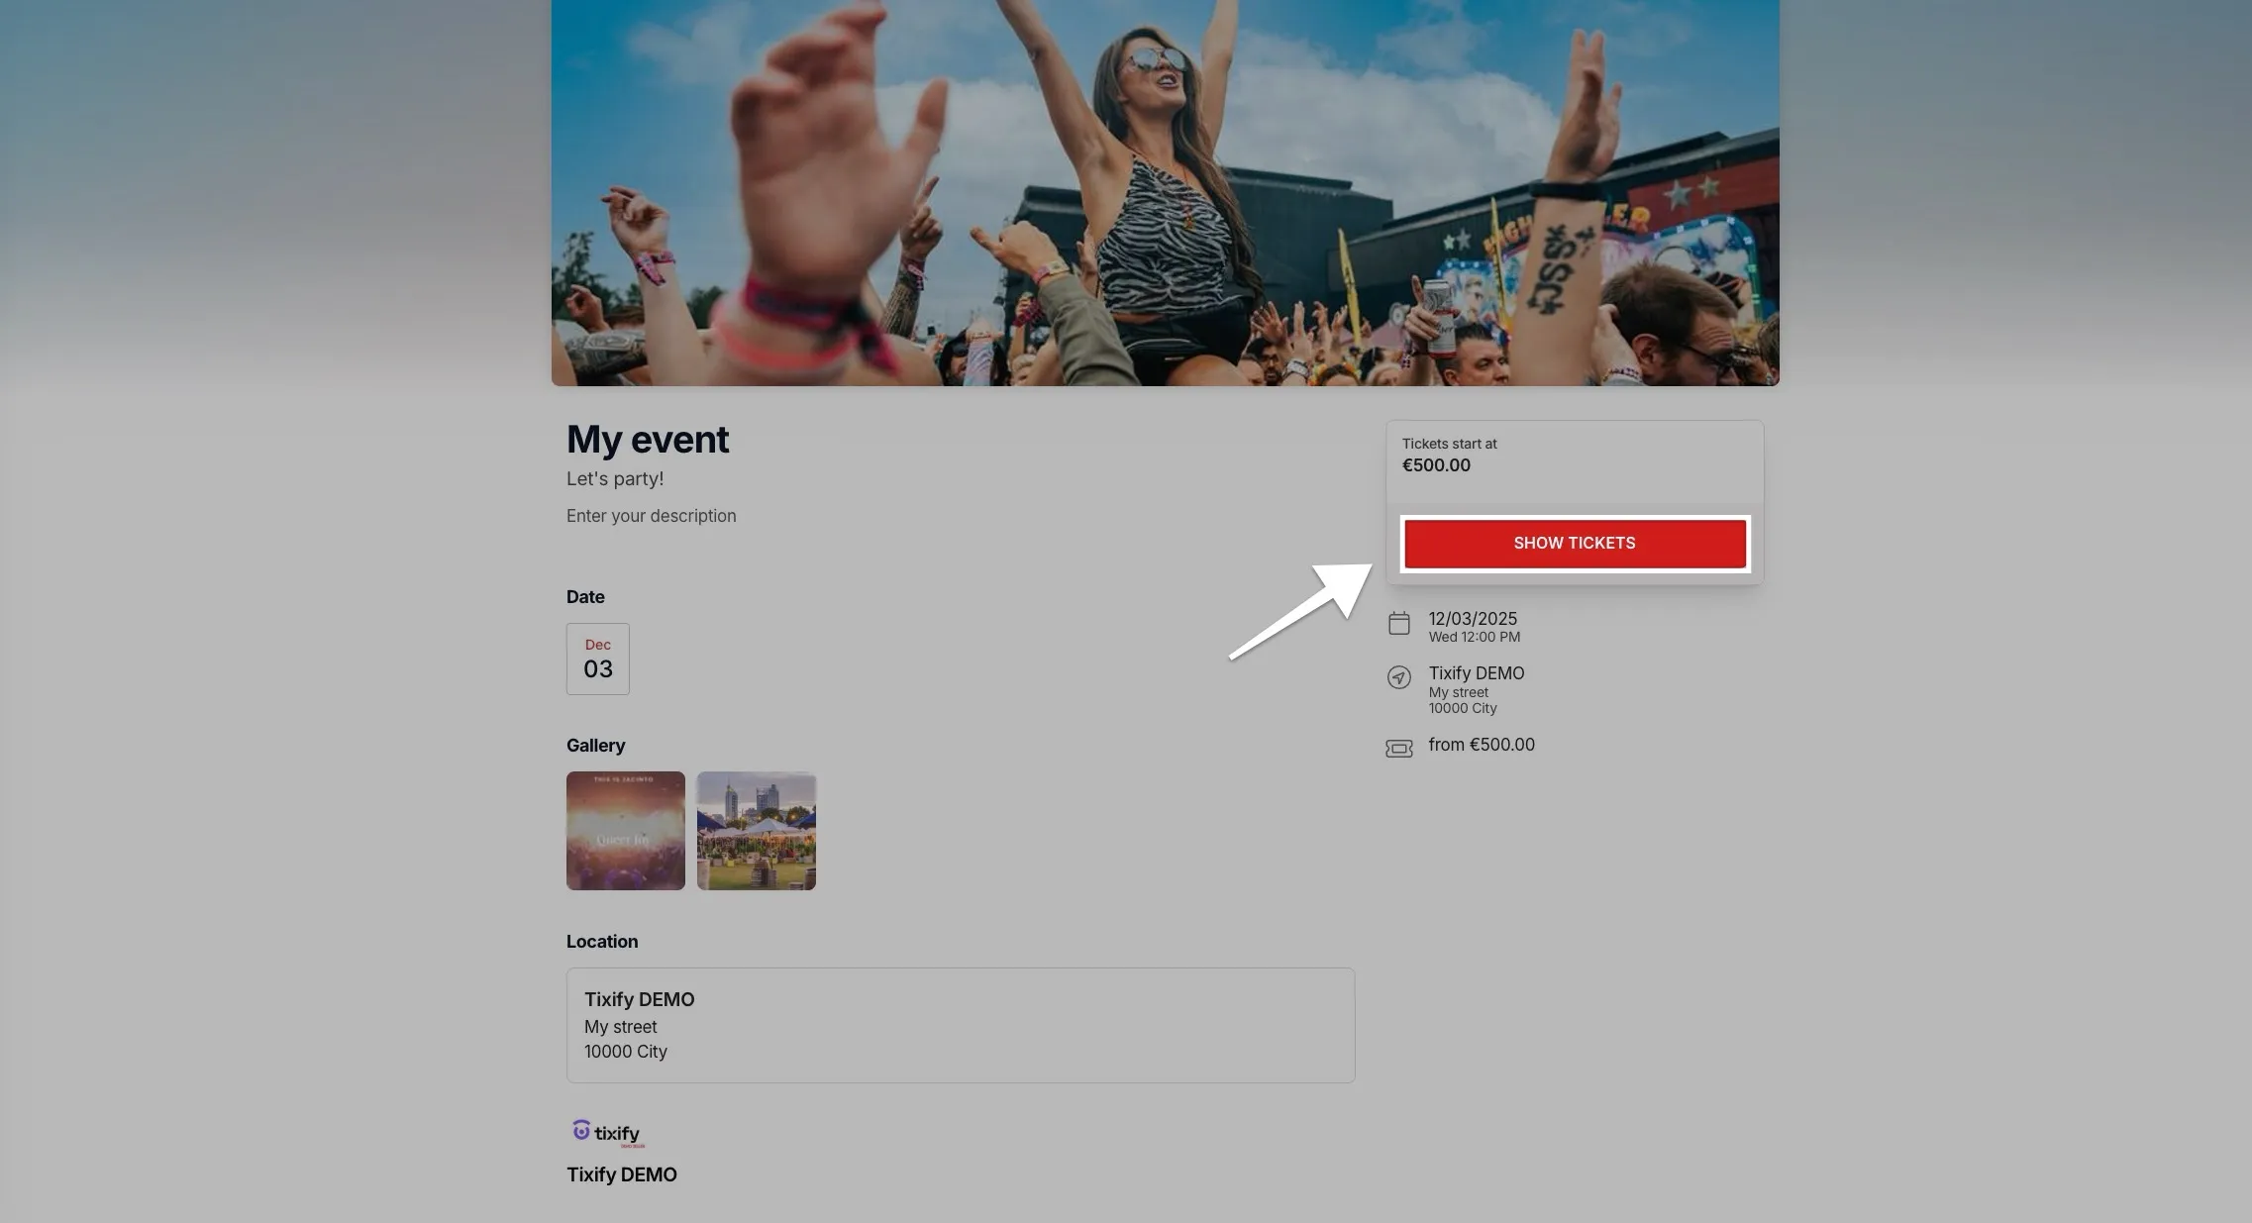Click the tixify logo above Tixify DEMO
Screen dimensions: 2252x1223
click(608, 1134)
